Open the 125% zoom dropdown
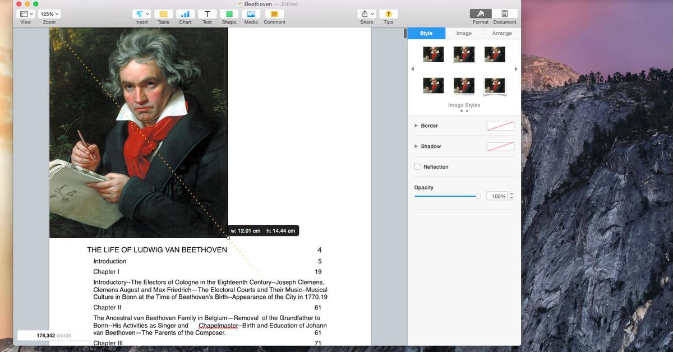673x352 pixels. pyautogui.click(x=49, y=14)
